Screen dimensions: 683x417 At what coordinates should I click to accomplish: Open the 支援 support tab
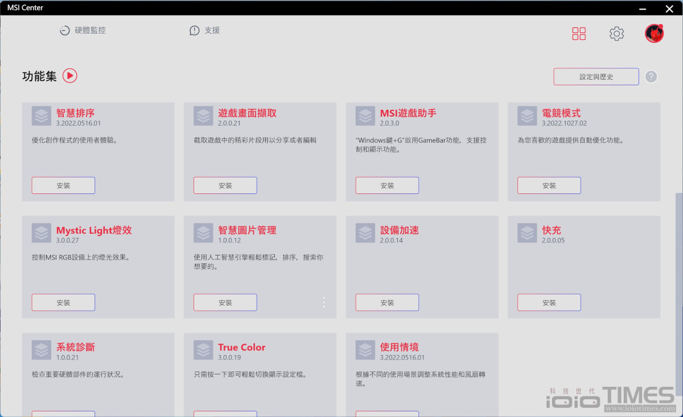[204, 30]
